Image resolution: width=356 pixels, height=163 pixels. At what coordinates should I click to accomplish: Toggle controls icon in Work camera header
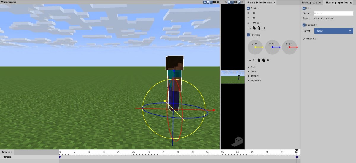pyautogui.click(x=205, y=2)
